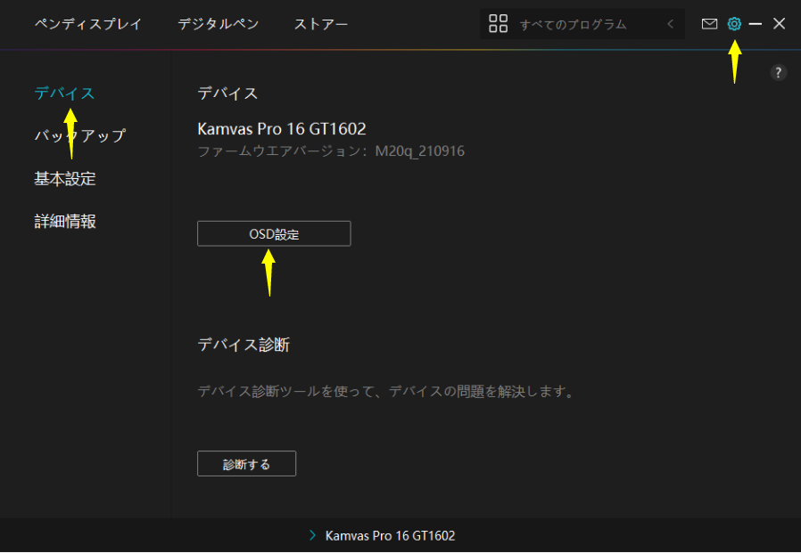Click the Kamvas Pro 16 GT1602 device title
Screen dimensions: 801x553
[x=282, y=128]
